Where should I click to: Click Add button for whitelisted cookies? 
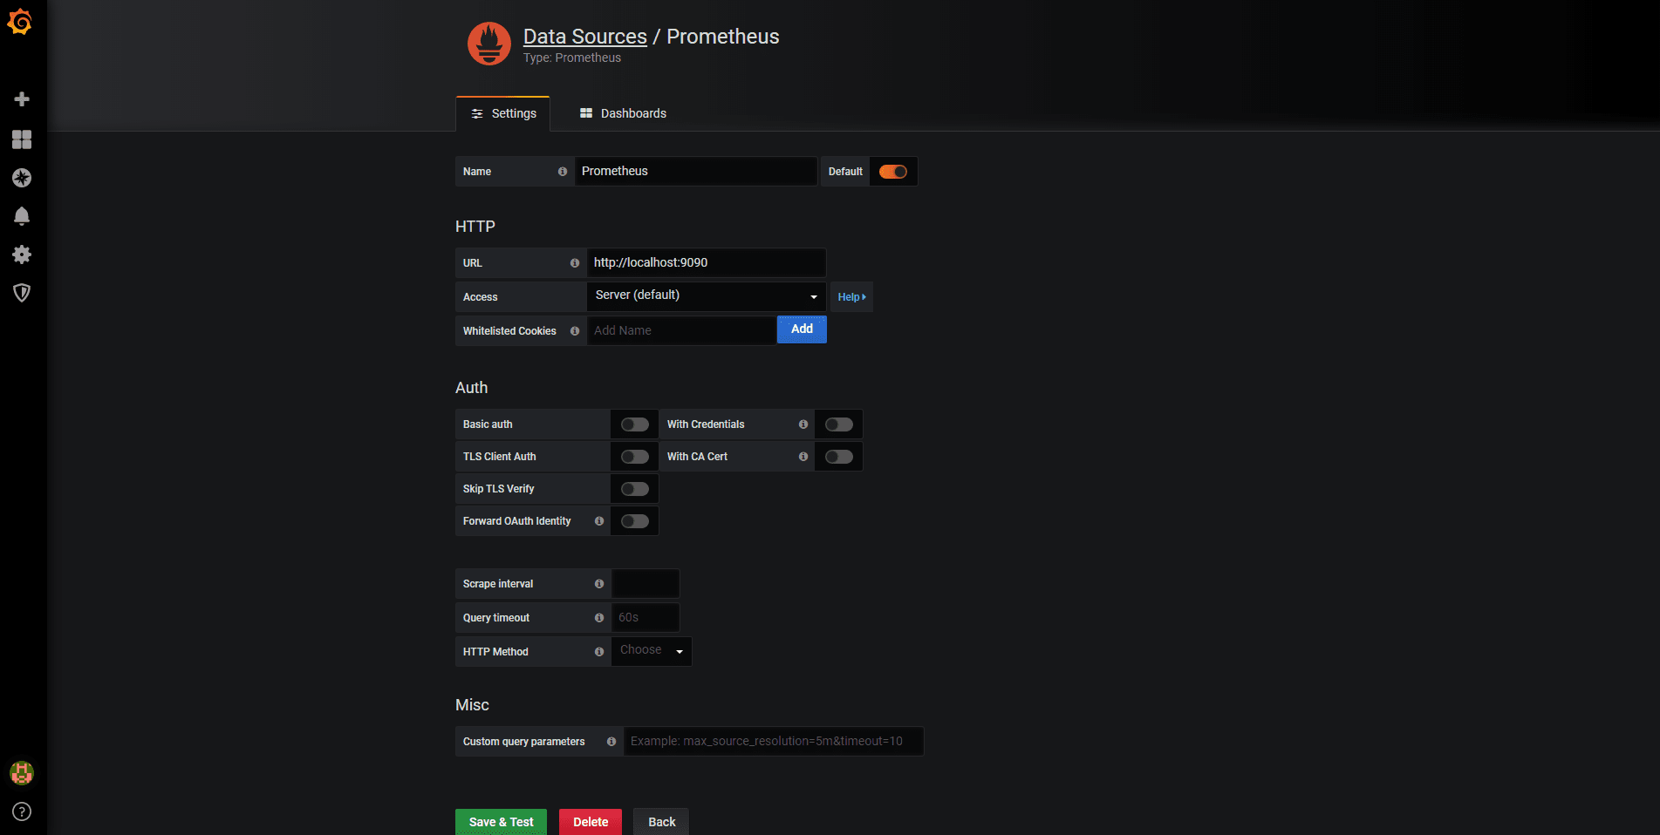(x=802, y=329)
